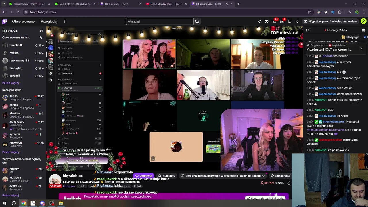This screenshot has width=368, height=207.
Task: View site information next to URL
Action: (x=26, y=12)
